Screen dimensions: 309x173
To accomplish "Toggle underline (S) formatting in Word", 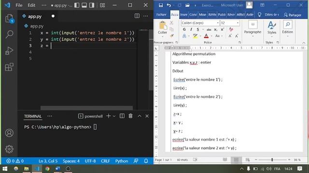I will click(x=197, y=29).
